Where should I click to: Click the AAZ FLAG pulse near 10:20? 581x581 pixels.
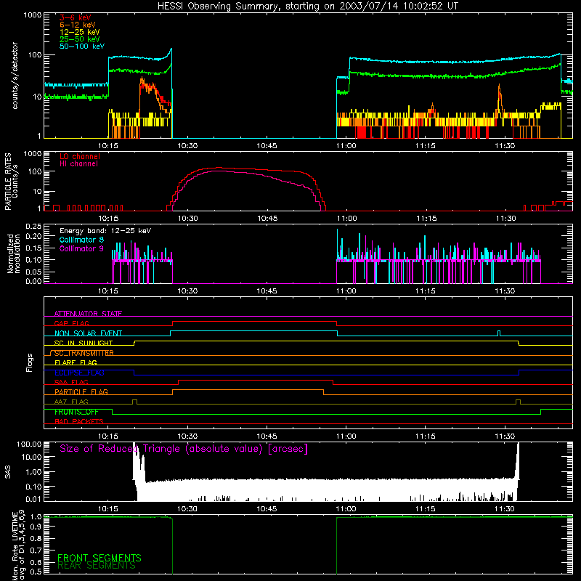[134, 402]
